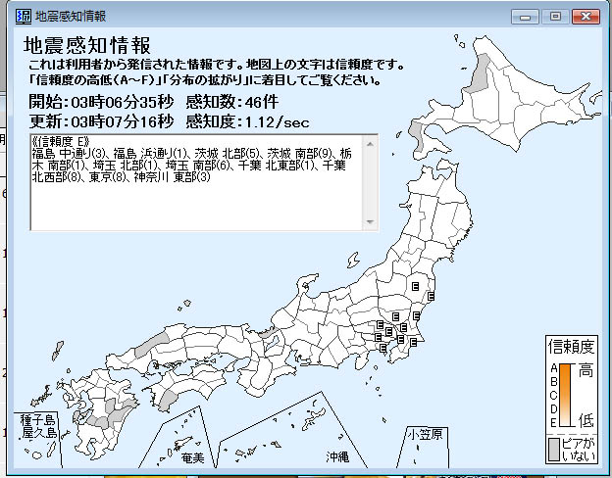Viewport: 612px width, 478px height.
Task: Click the down arrow of the list scrollbar
Action: 371,221
